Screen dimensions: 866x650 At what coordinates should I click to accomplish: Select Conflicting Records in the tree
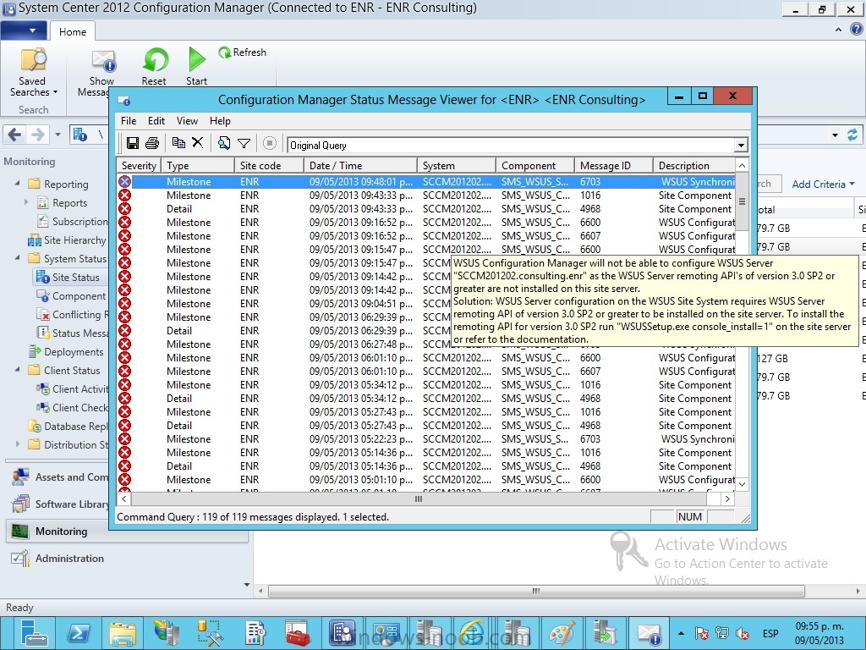[72, 315]
